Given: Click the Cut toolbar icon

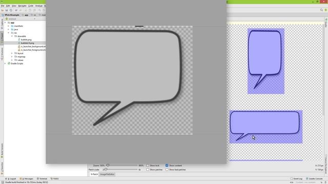Looking at the screenshot, I should 26,10.
